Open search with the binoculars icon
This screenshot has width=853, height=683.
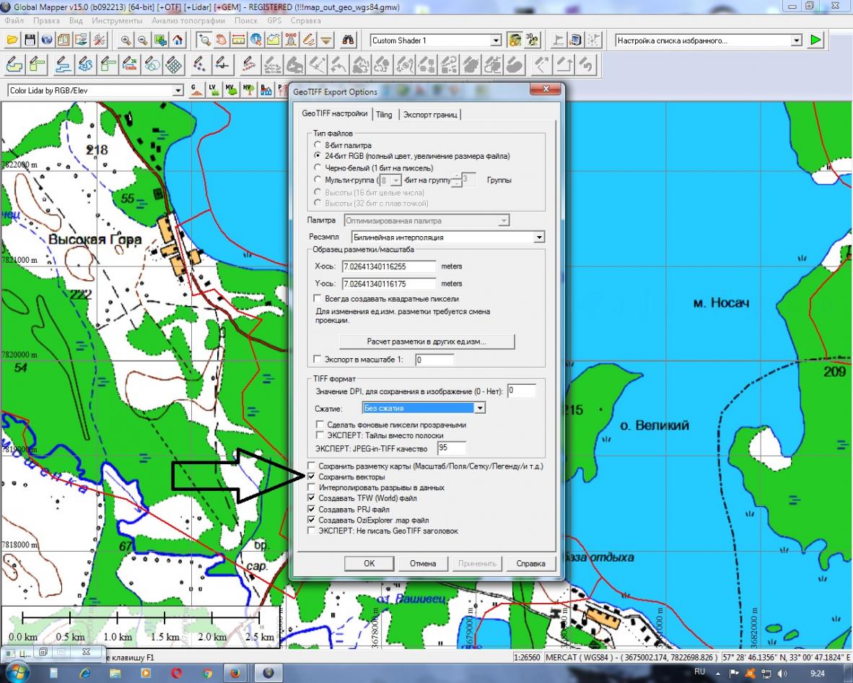coord(349,40)
